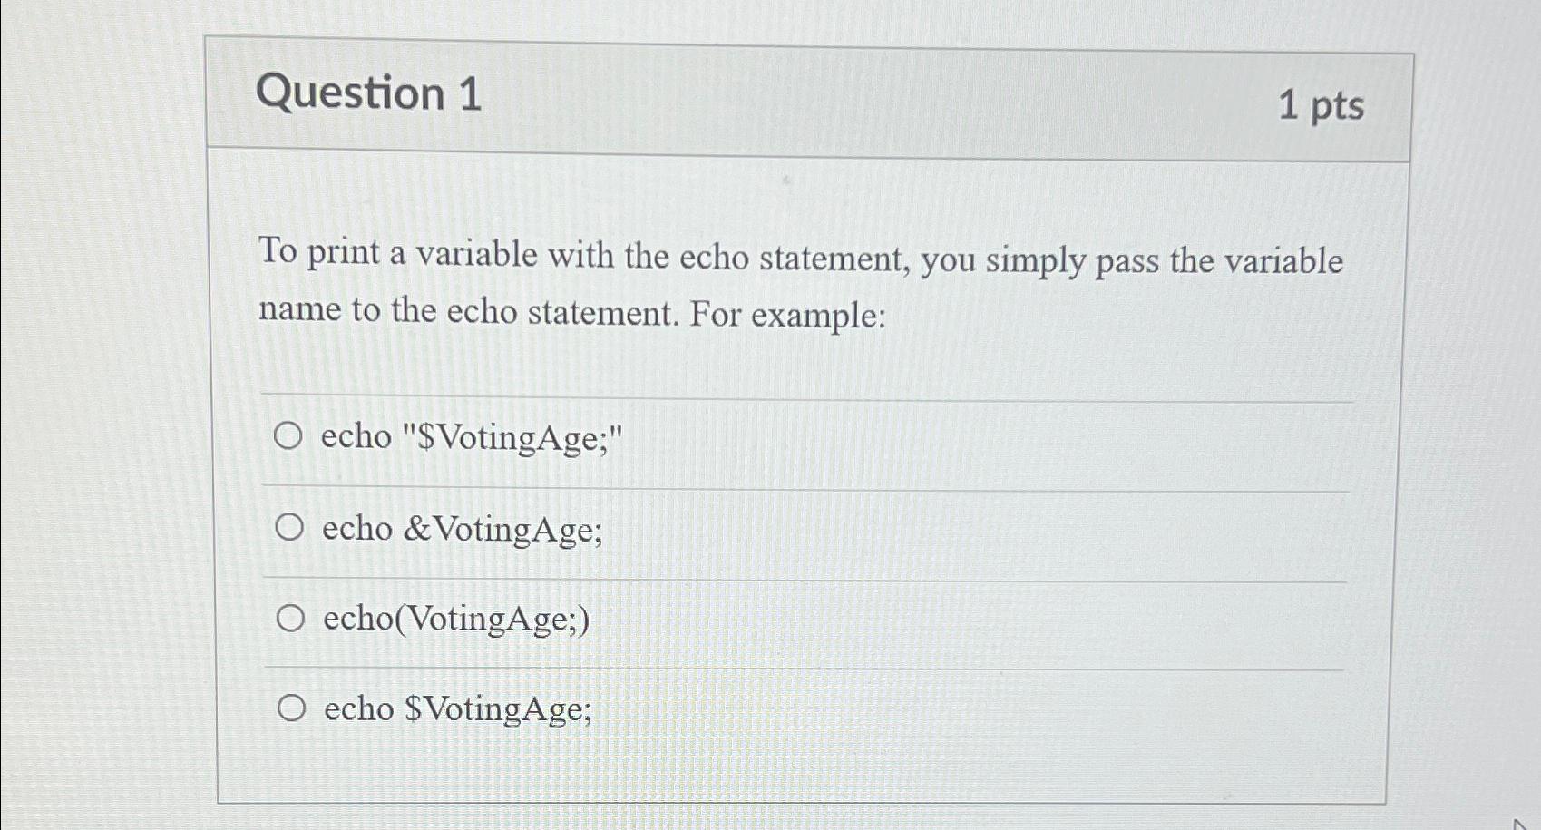Screen dimensions: 1541x830
Task: Click the echo &VotingAge; option text
Action: point(458,529)
